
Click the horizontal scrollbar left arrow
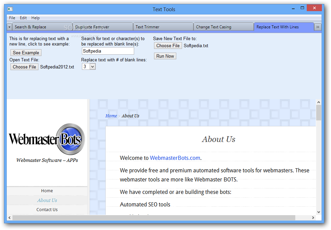click(x=9, y=218)
